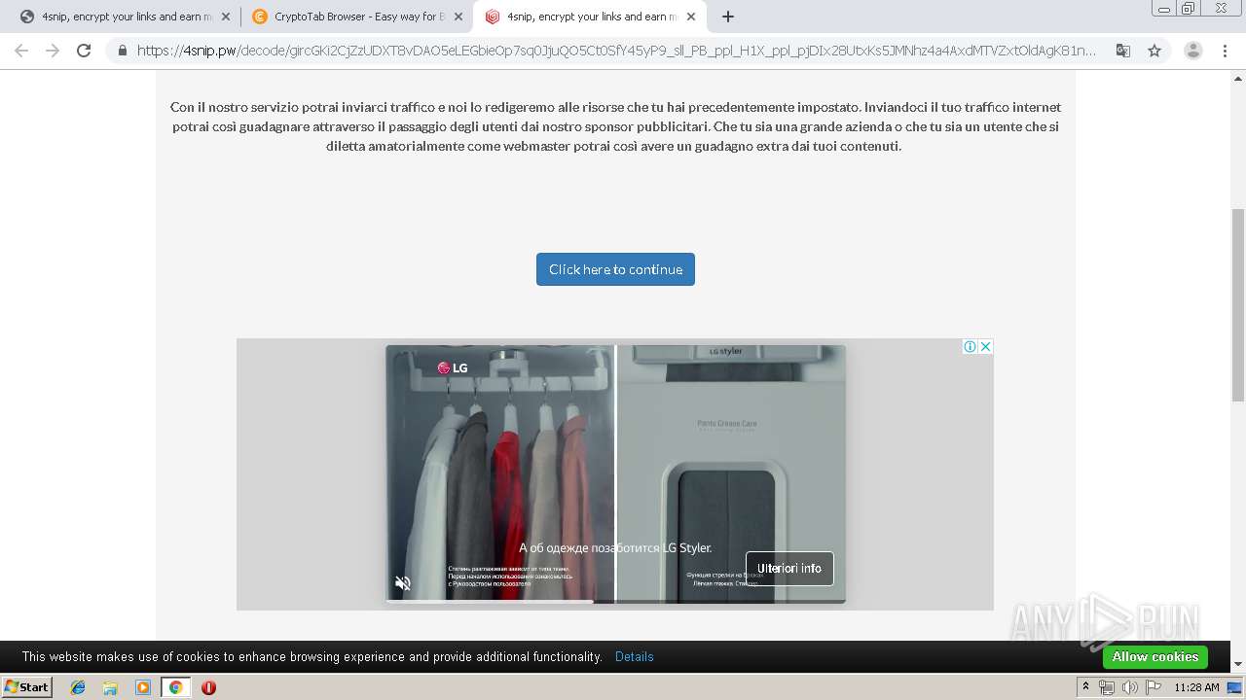The height and width of the screenshot is (700, 1246).
Task: Click the browser back arrow
Action: [21, 51]
